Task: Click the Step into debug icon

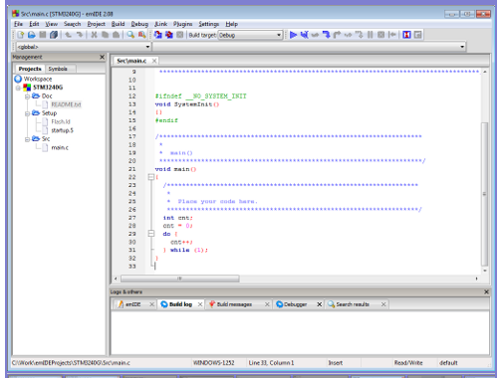Action: 326,35
